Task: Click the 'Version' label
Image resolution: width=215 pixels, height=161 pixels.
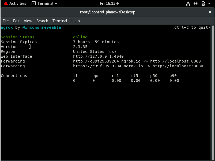Action: pos(9,47)
